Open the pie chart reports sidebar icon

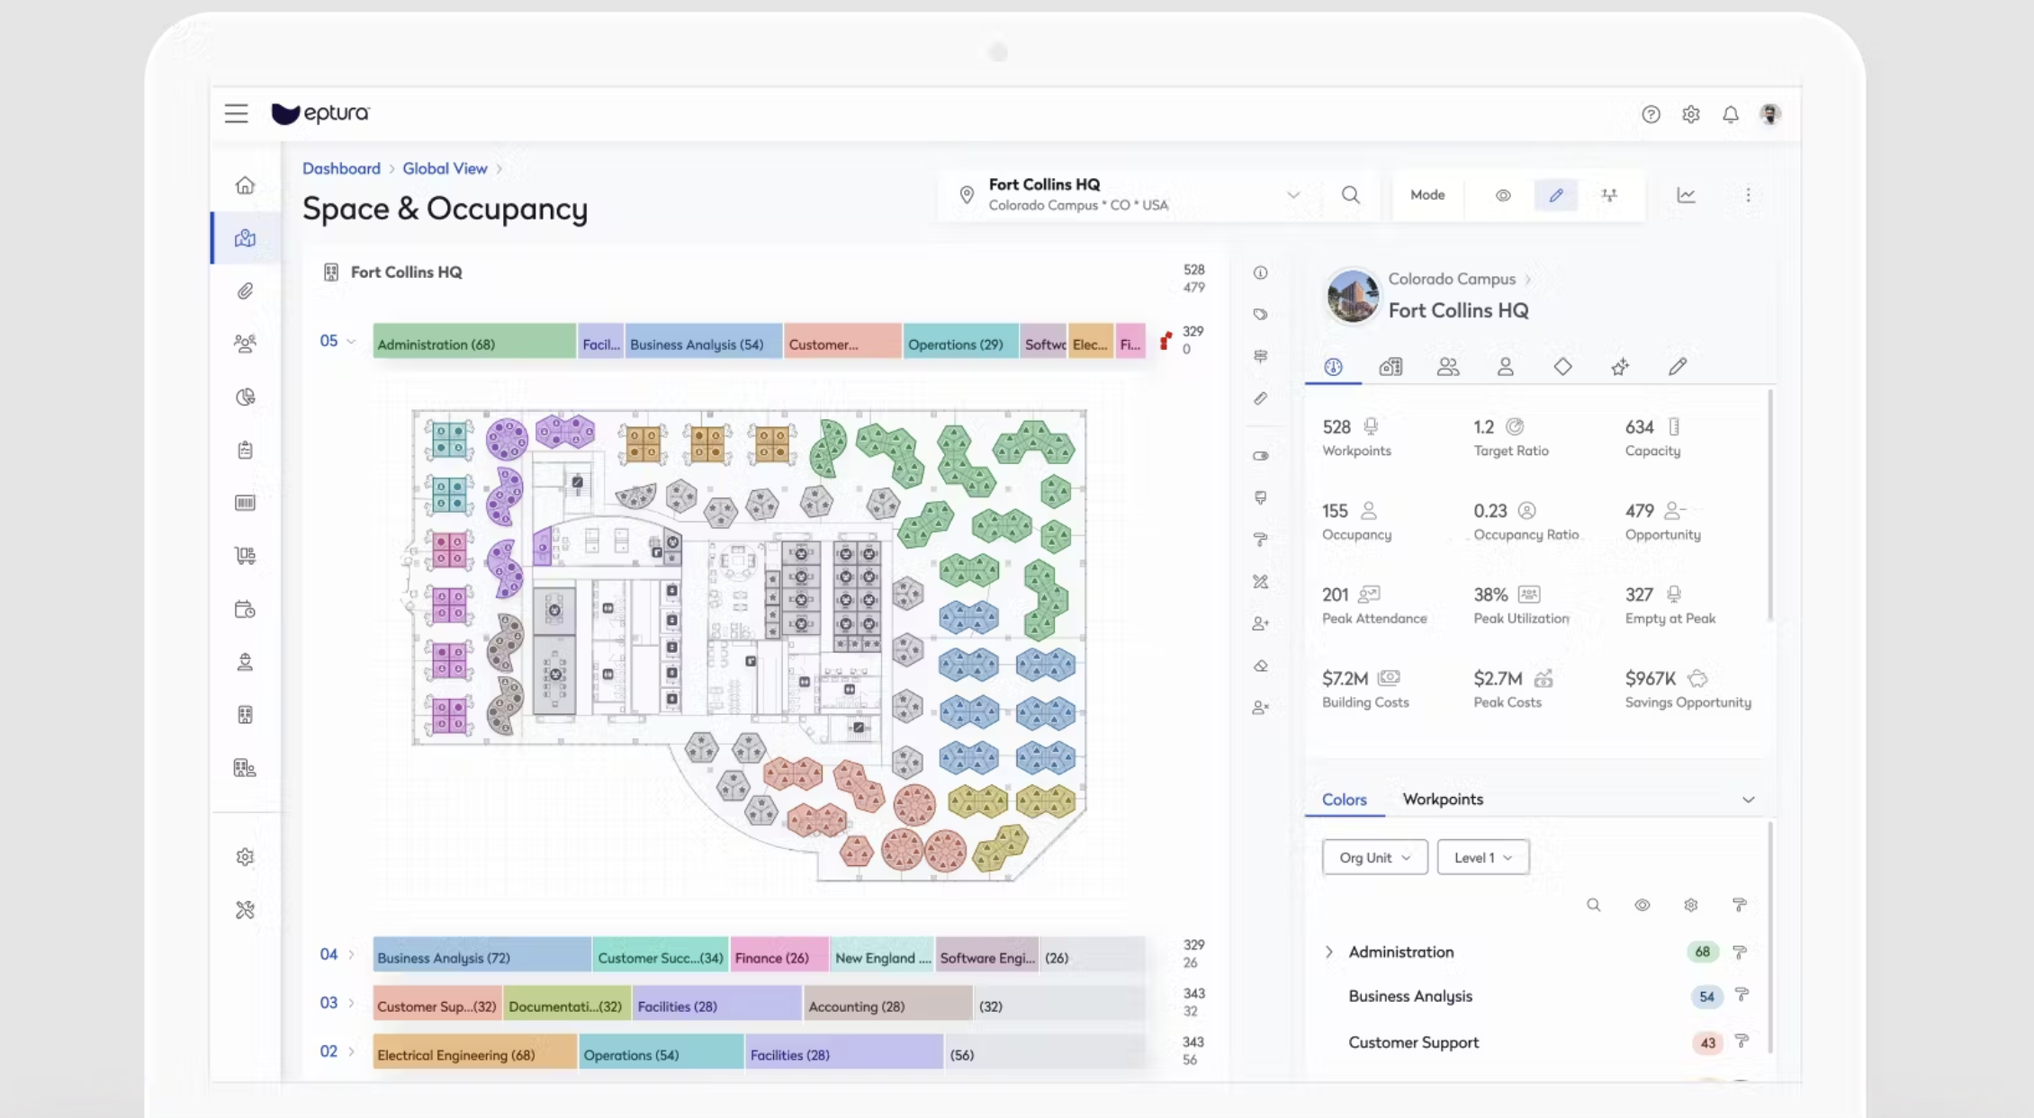[x=245, y=397]
